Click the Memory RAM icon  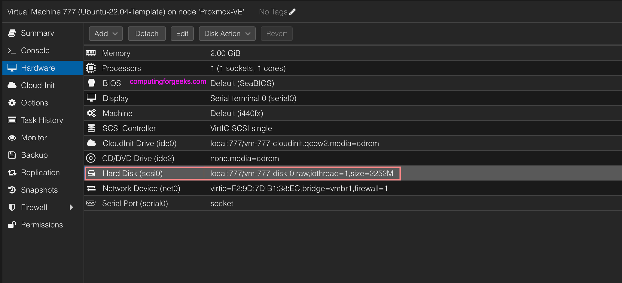click(91, 53)
